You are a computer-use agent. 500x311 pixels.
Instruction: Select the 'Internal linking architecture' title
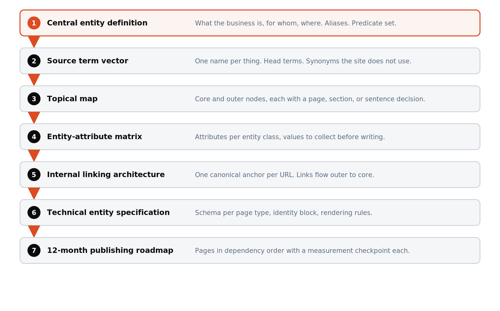tap(106, 175)
